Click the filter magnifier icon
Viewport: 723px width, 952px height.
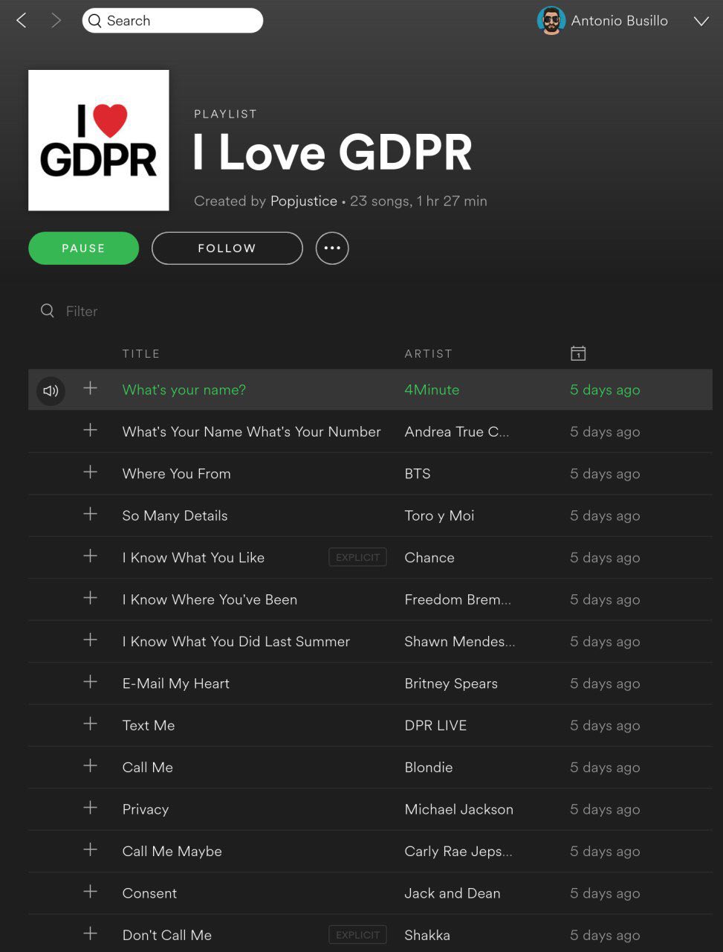[48, 311]
